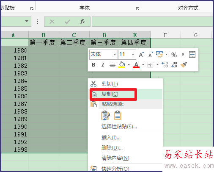The width and height of the screenshot is (214, 172).
Task: Click keep source formatting paste icon
Action: (105, 116)
